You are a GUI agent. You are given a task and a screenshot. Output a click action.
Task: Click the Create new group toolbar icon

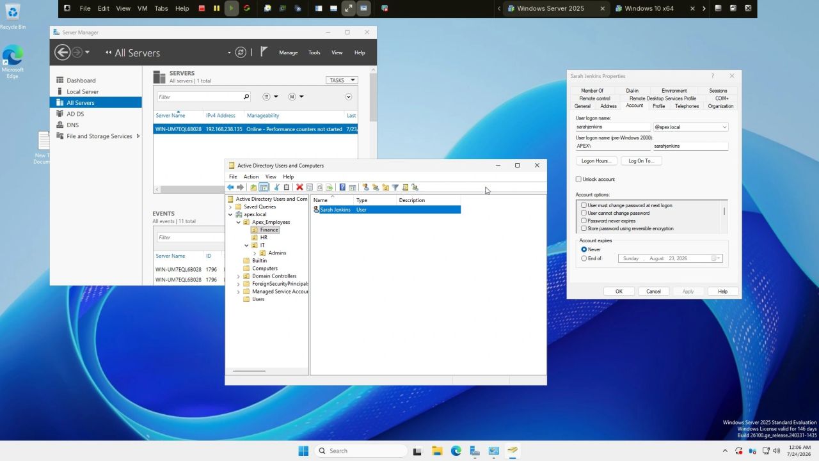coord(376,187)
